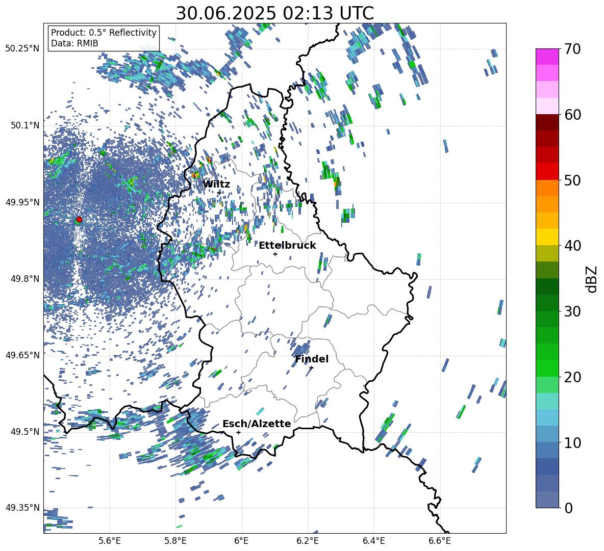Pick the dark green colorbar swatch above 30
Viewport: 604px width, 551px height.
tap(547, 303)
